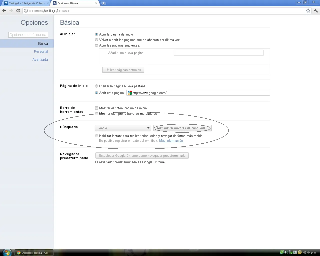Screen dimensions: 320x256
Task: Open the Personal settings section
Action: pyautogui.click(x=41, y=51)
